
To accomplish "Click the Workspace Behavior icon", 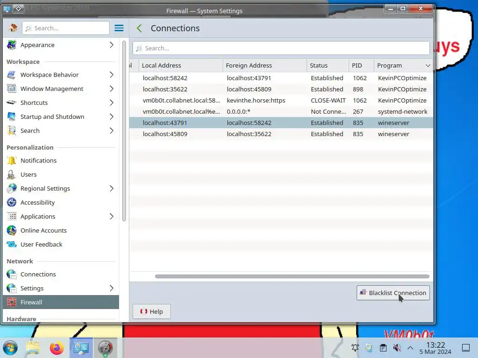I will [x=12, y=75].
